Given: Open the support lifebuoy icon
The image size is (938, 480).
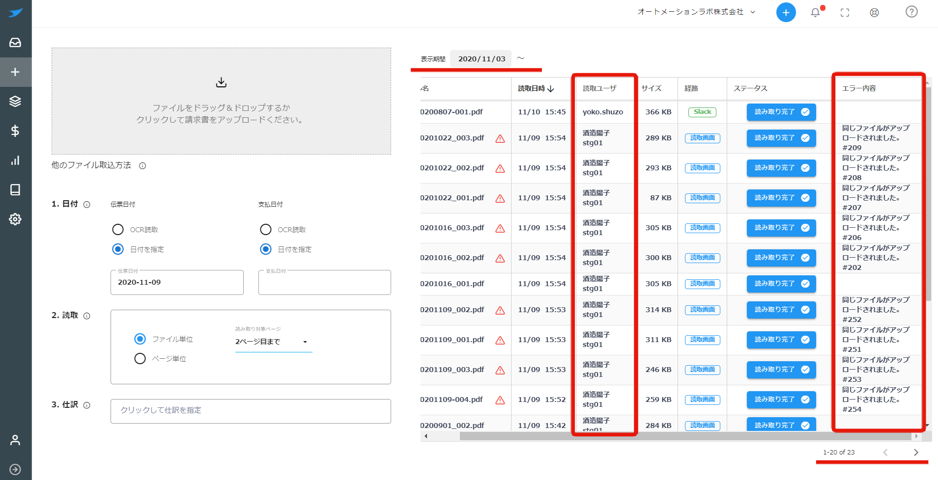Looking at the screenshot, I should (874, 13).
